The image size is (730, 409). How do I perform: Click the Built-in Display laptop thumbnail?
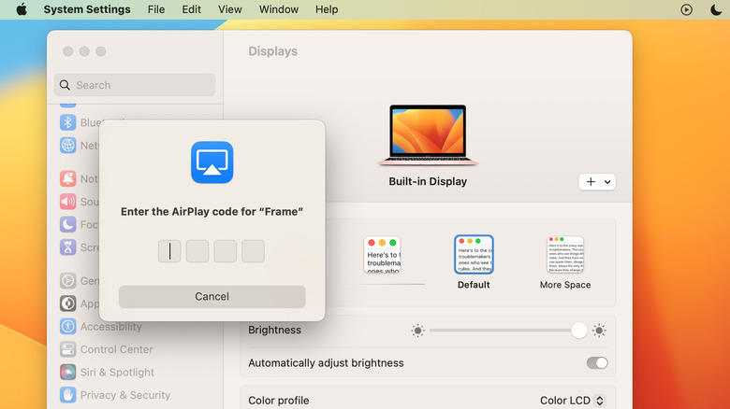tap(428, 131)
